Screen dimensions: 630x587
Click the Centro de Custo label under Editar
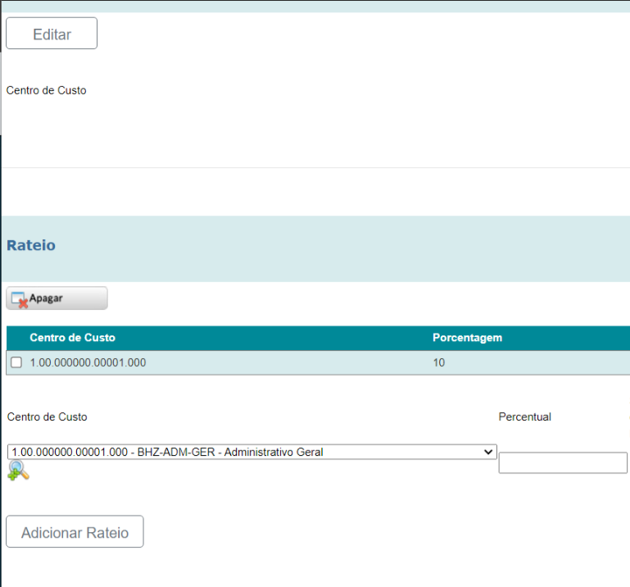click(x=46, y=90)
